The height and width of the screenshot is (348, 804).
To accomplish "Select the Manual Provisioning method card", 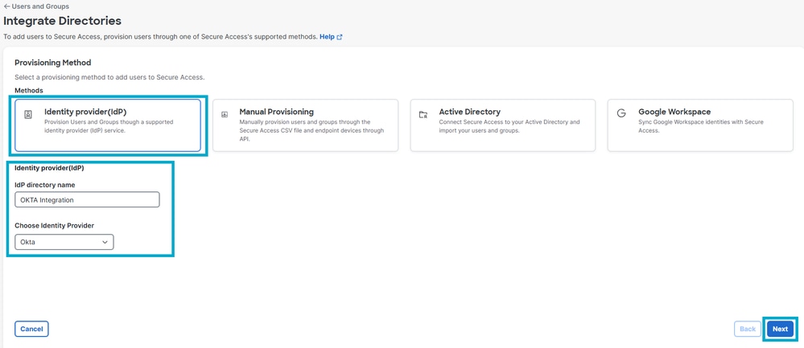I will (x=306, y=125).
